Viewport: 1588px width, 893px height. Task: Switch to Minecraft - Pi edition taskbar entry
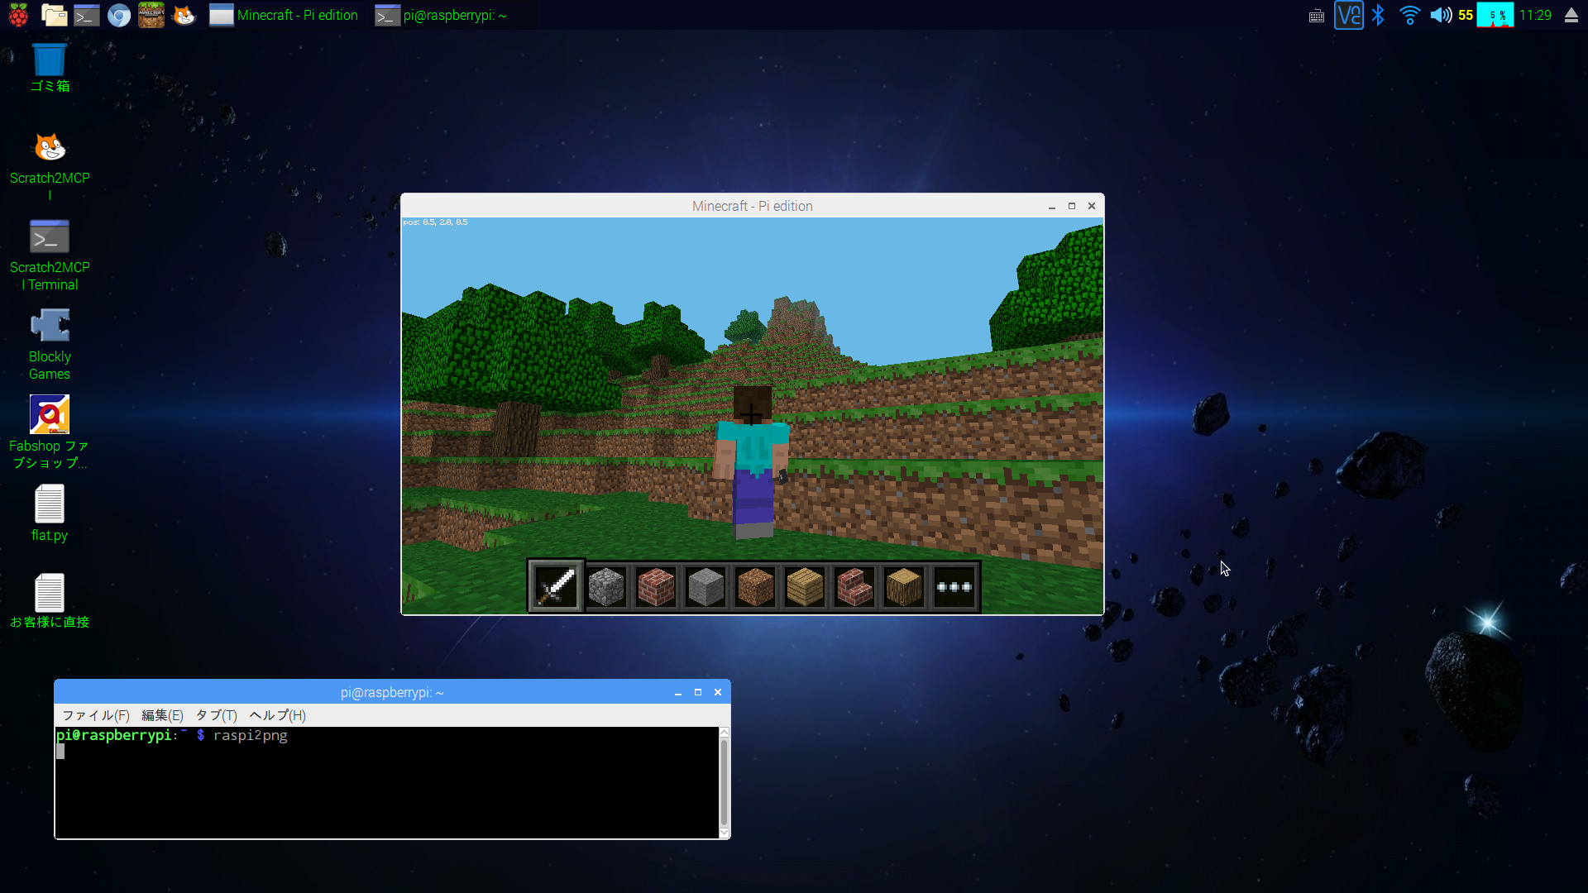[x=284, y=15]
